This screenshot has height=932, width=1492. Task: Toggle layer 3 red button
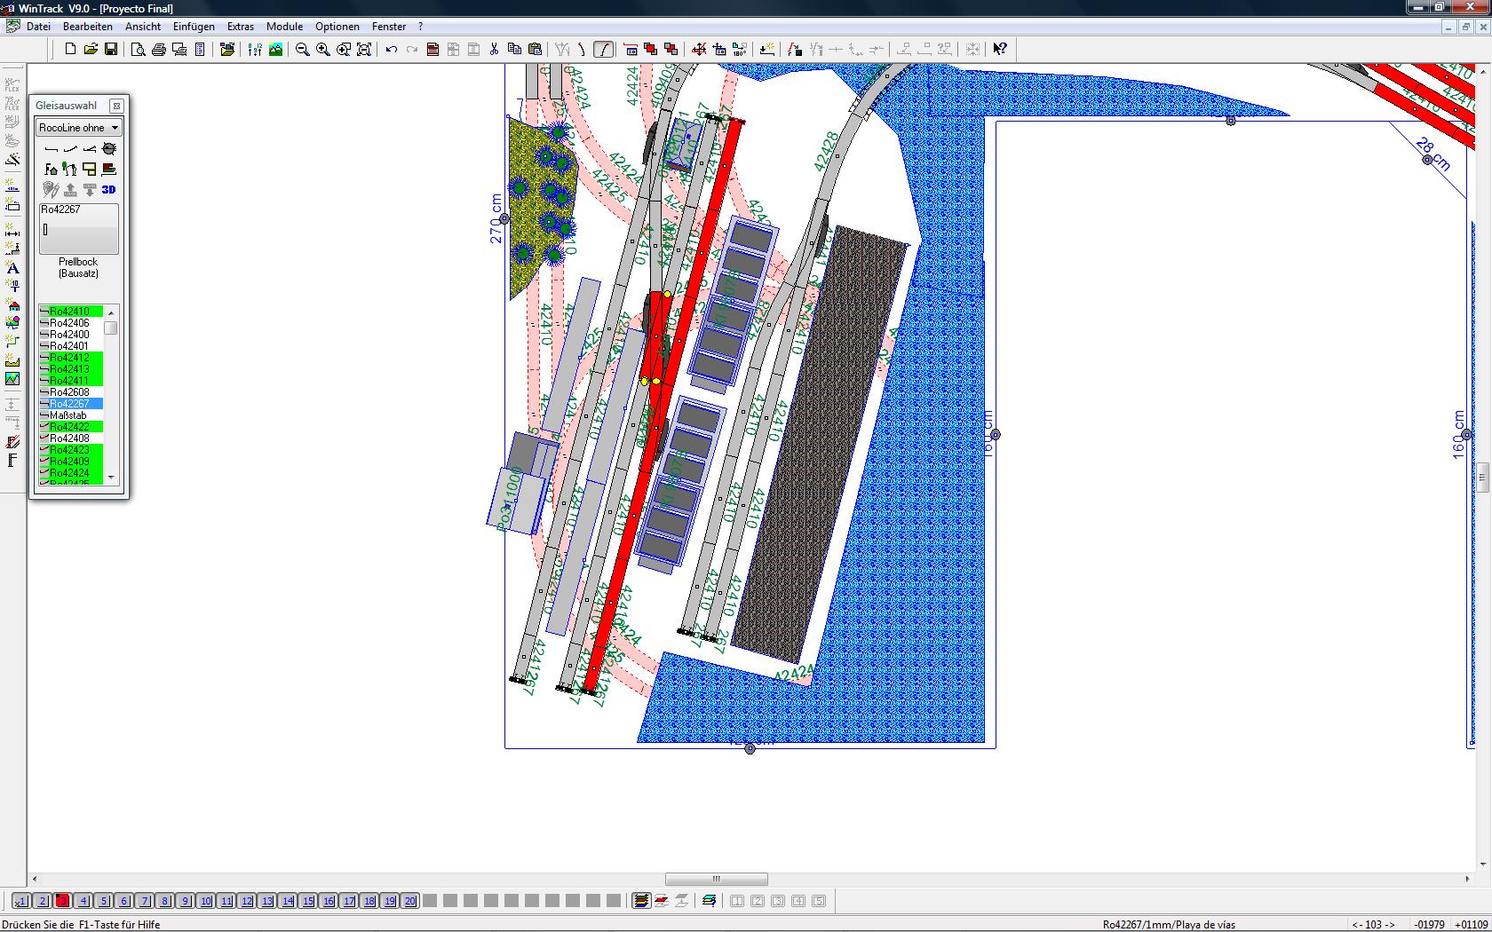coord(62,901)
